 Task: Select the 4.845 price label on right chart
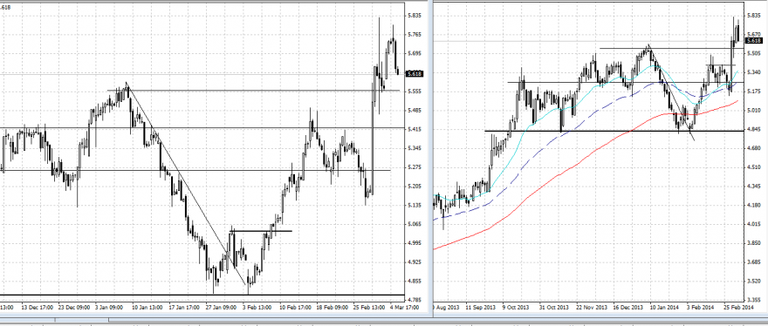pyautogui.click(x=753, y=129)
